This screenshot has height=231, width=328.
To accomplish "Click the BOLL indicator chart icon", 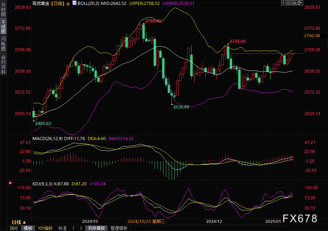I will coord(74,3).
